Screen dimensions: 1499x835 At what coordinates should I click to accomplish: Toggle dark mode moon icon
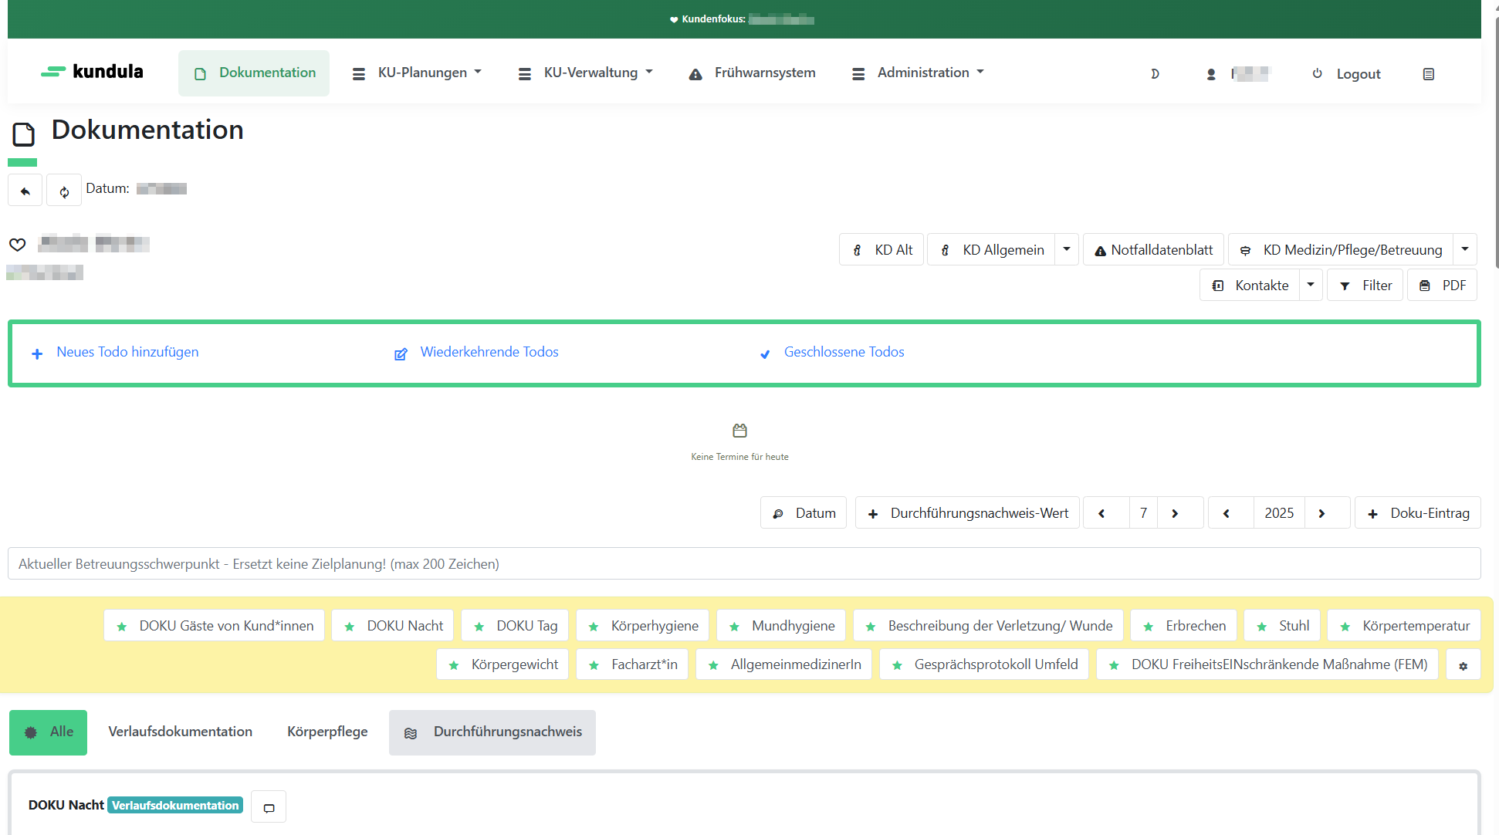[1155, 74]
